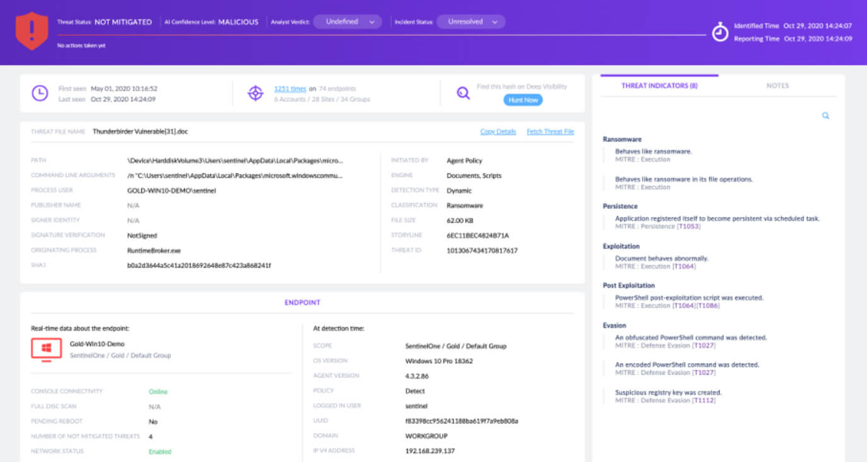Switch to the Threat Indicators tab
Image resolution: width=867 pixels, height=462 pixels.
[x=659, y=86]
